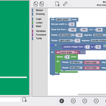Image resolution: width=106 pixels, height=106 pixels.
Task: Click the -300 coordinate field
Action: 72,30
